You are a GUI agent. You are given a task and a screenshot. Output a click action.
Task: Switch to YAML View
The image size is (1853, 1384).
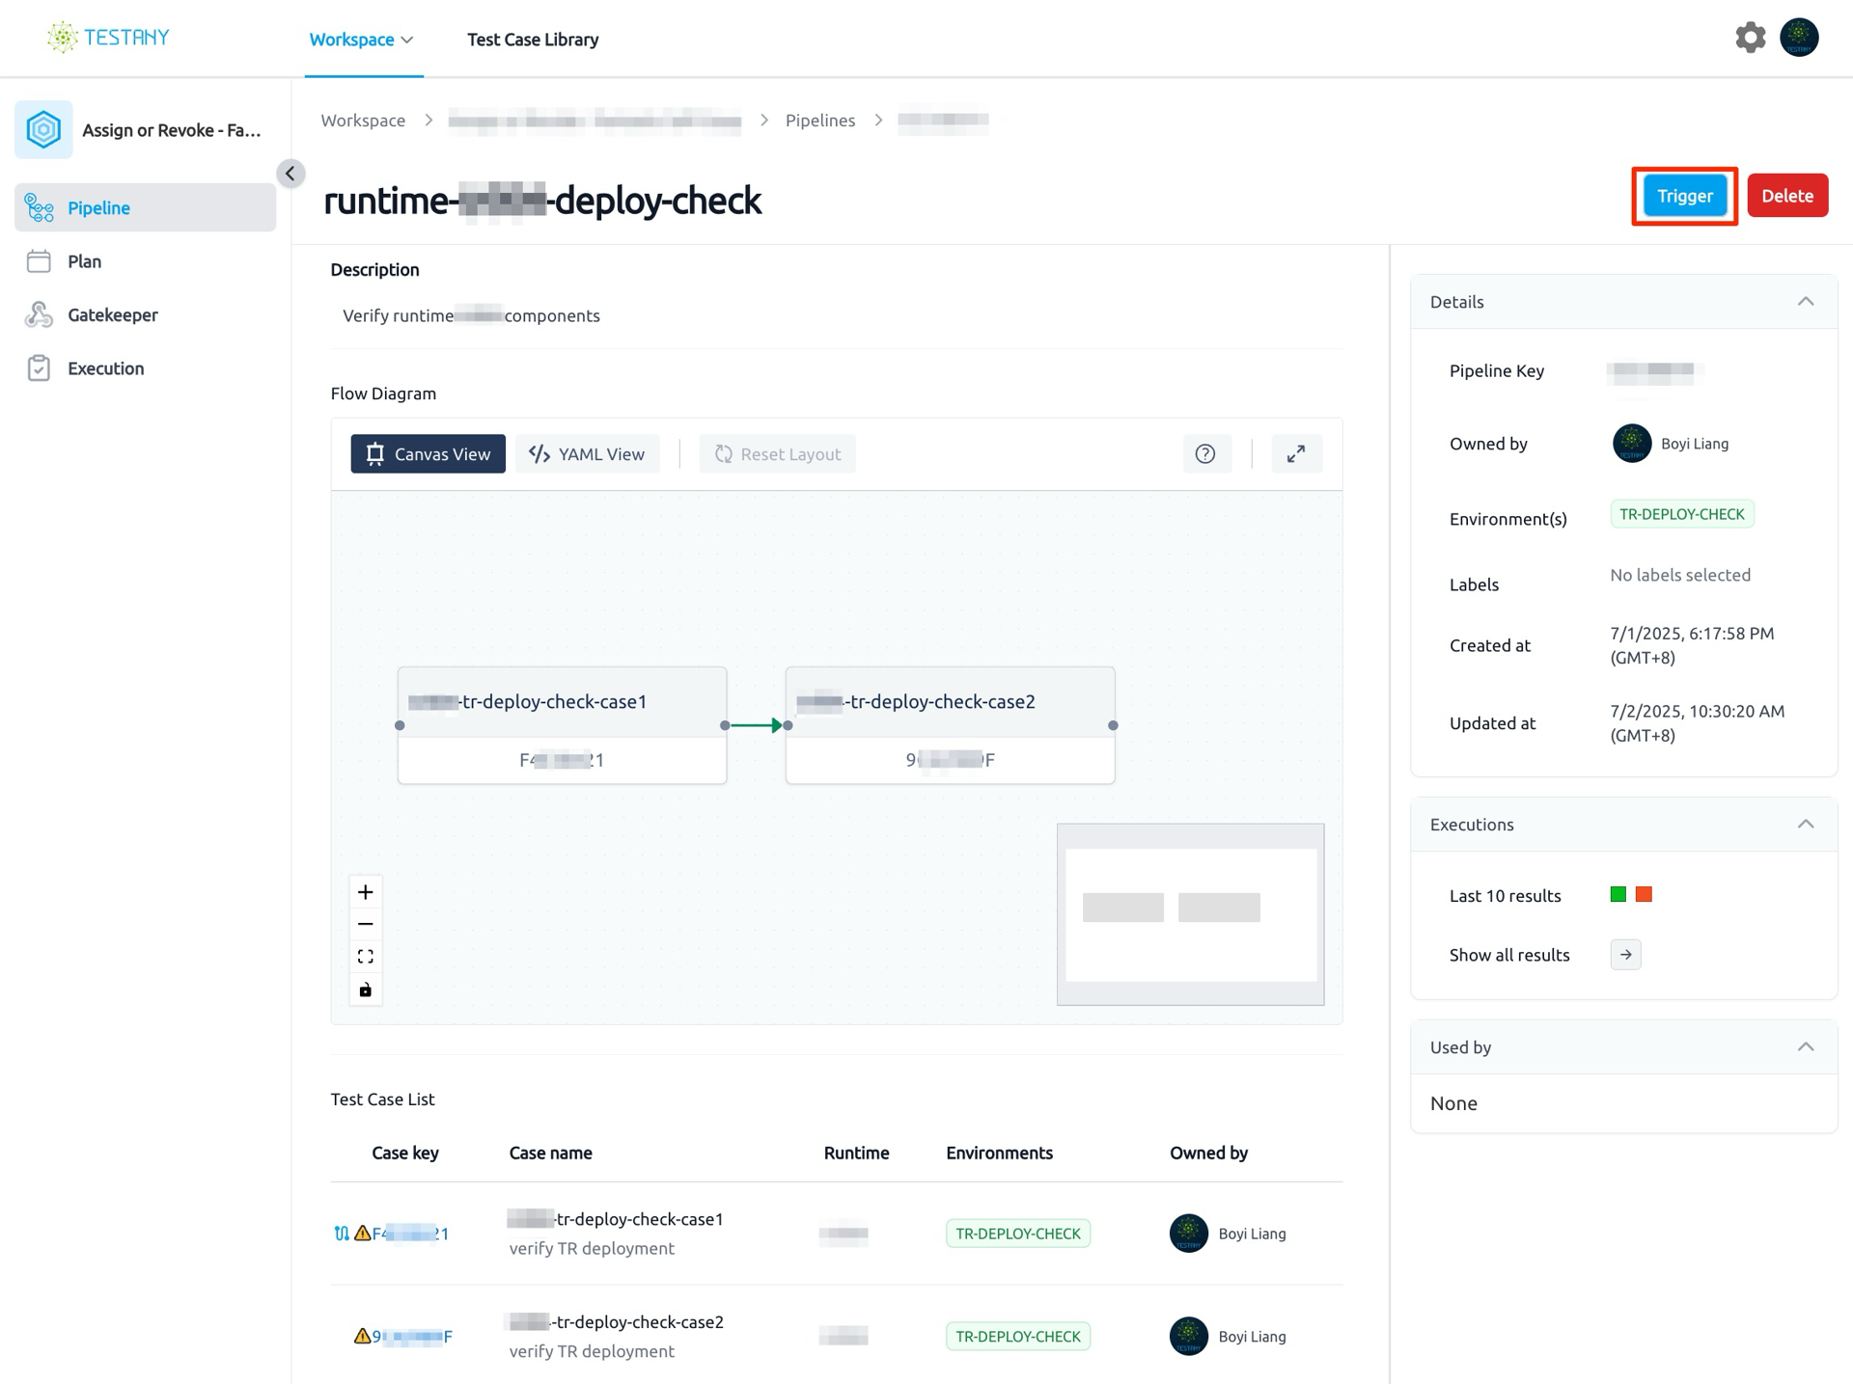coord(587,453)
